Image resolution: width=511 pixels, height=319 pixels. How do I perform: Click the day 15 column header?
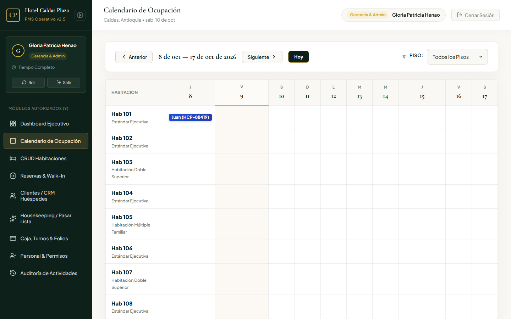[x=422, y=93]
